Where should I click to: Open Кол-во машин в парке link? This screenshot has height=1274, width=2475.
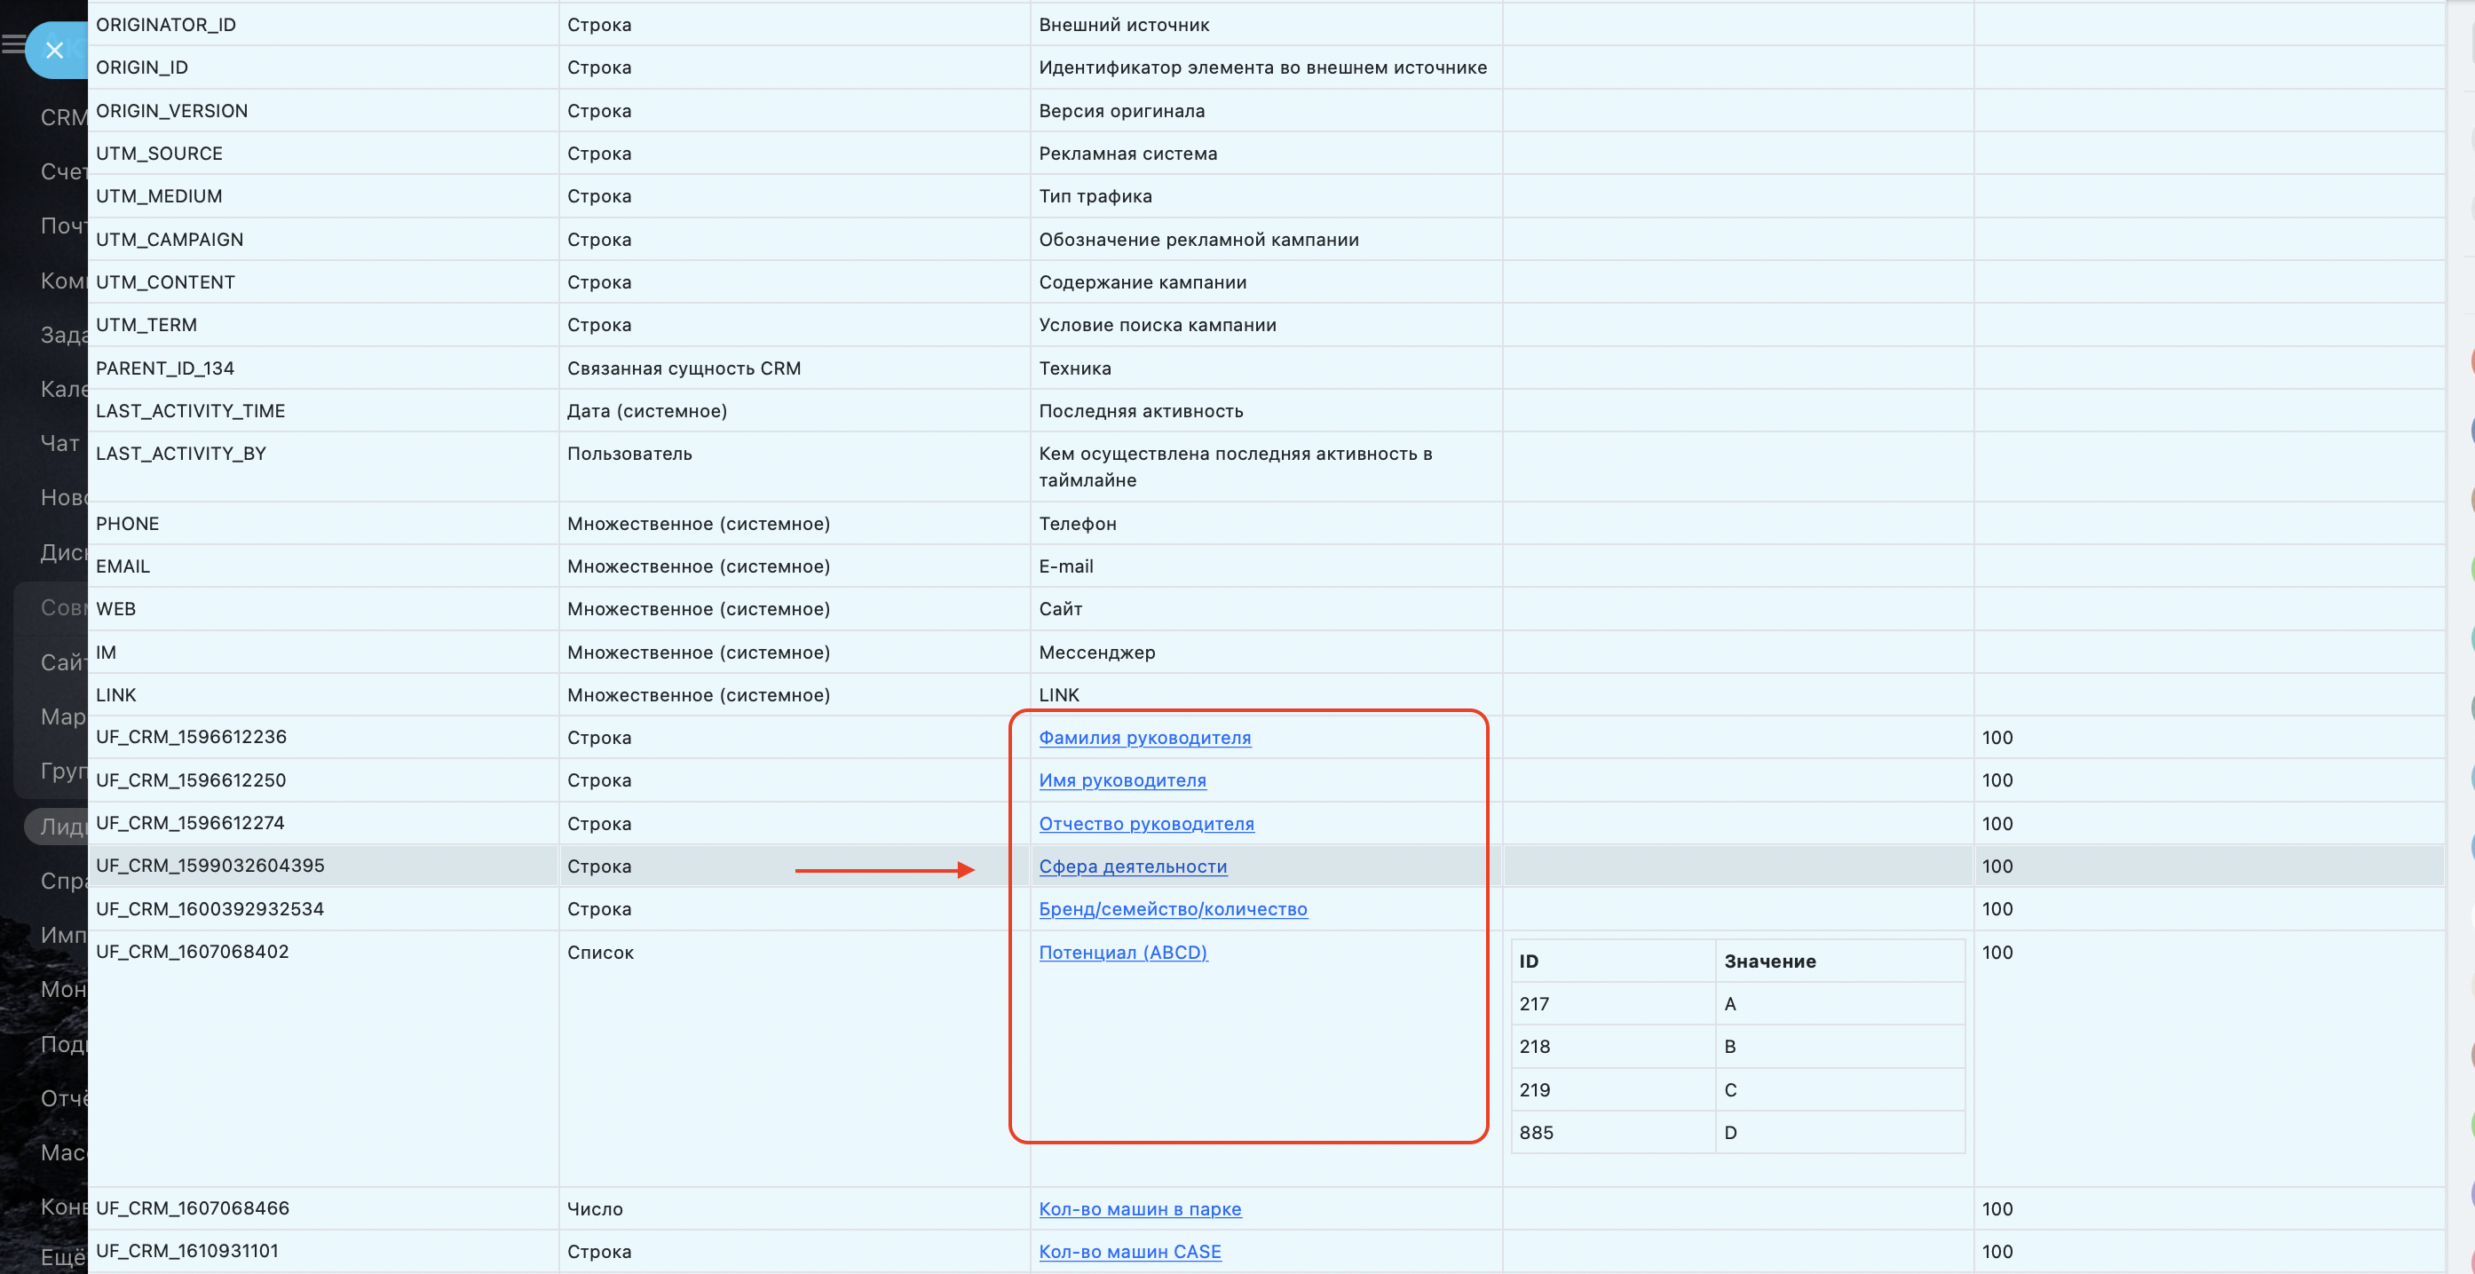pos(1140,1208)
